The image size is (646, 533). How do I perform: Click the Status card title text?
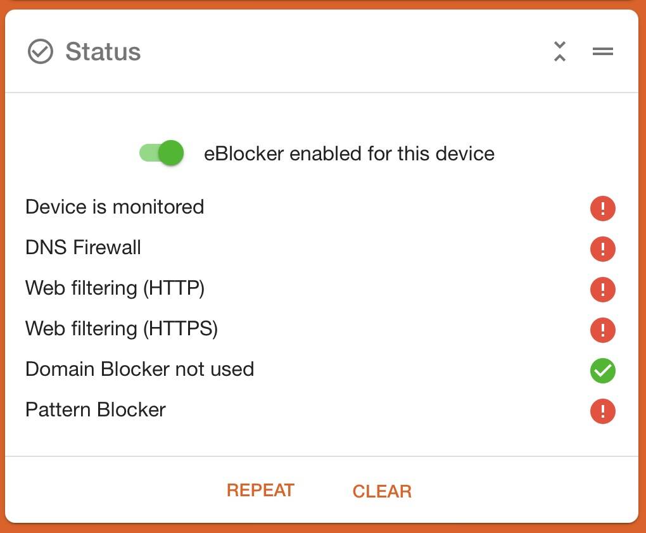(103, 51)
